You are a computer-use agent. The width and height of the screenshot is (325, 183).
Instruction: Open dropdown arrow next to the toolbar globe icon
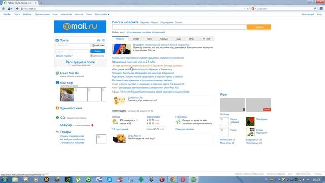point(12,9)
